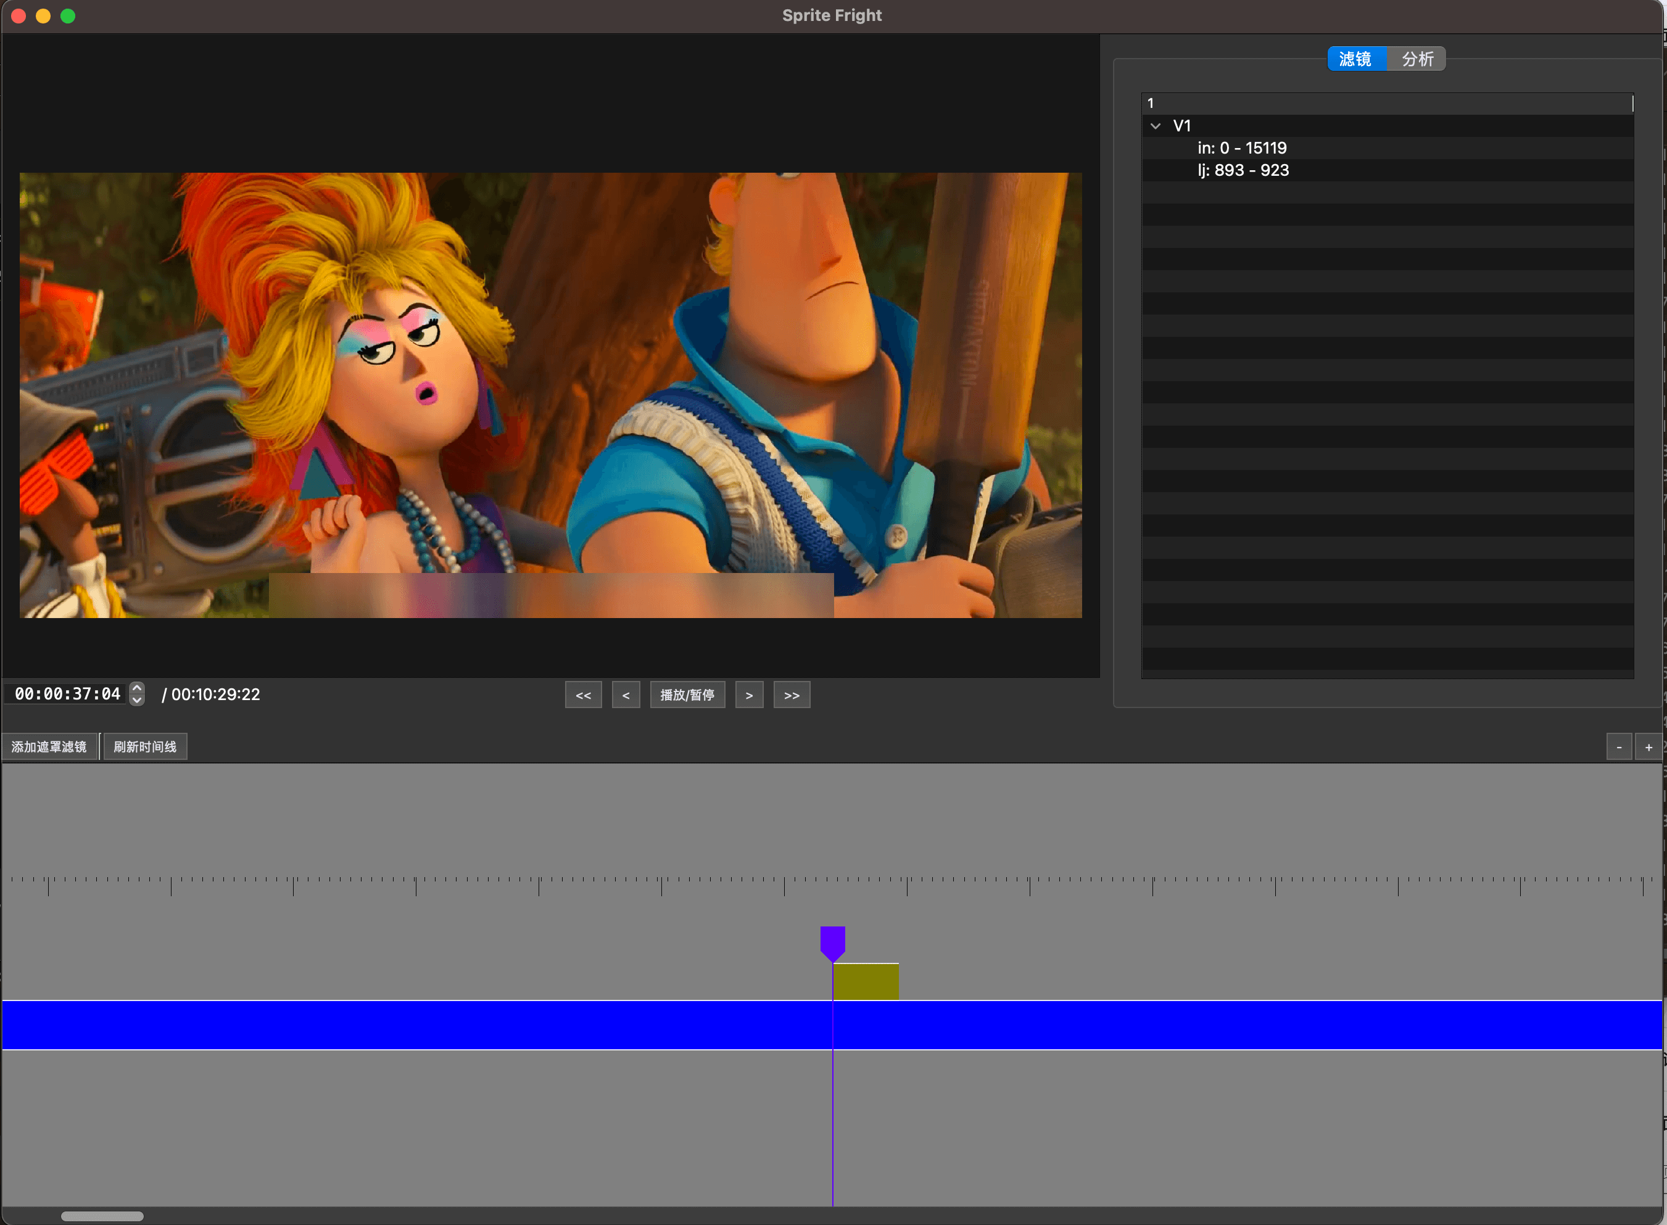Click 添加遮罩滤镜 button
Image resolution: width=1667 pixels, height=1225 pixels.
[x=49, y=747]
